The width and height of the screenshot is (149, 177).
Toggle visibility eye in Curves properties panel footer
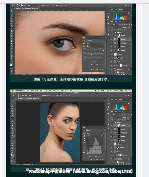[100, 159]
